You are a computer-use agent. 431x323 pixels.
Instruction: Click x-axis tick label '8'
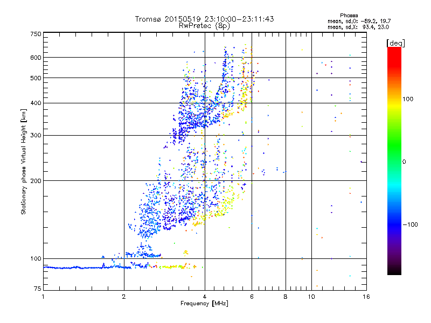[286, 297]
